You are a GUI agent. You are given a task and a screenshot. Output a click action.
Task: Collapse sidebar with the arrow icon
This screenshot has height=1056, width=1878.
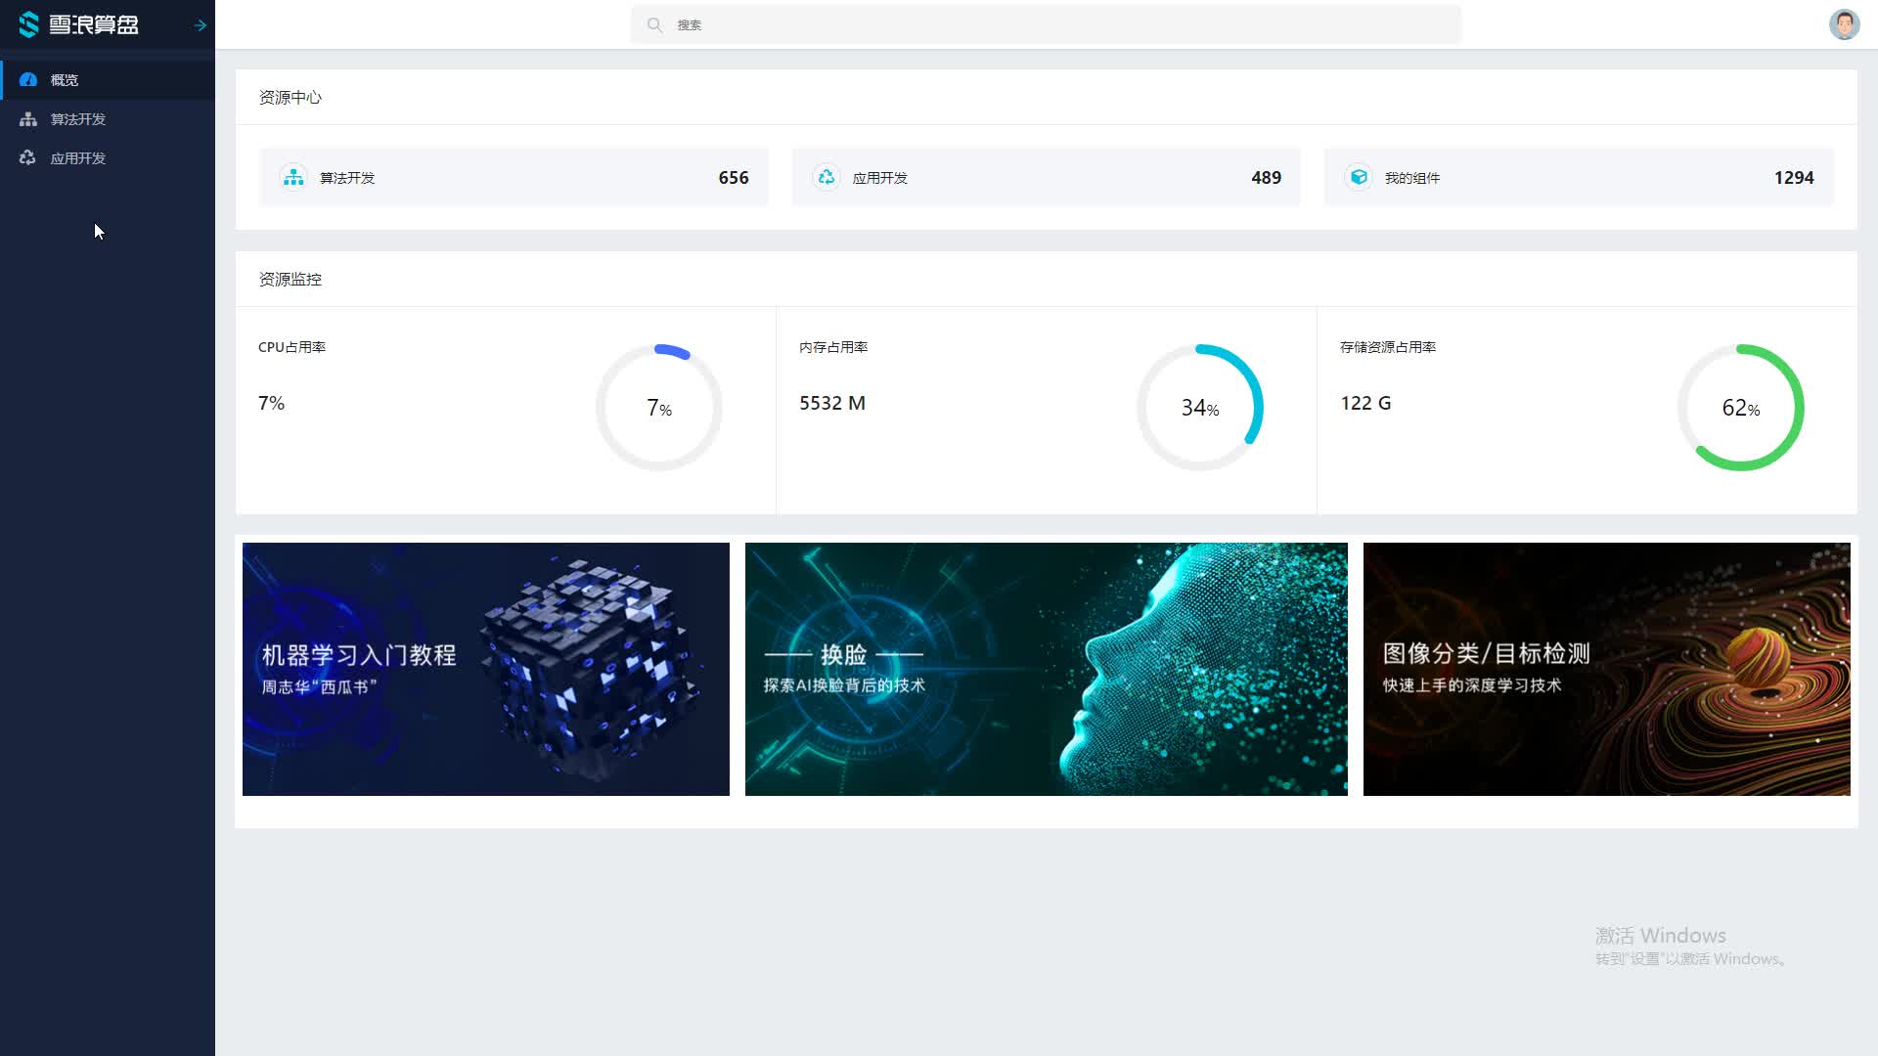coord(200,25)
